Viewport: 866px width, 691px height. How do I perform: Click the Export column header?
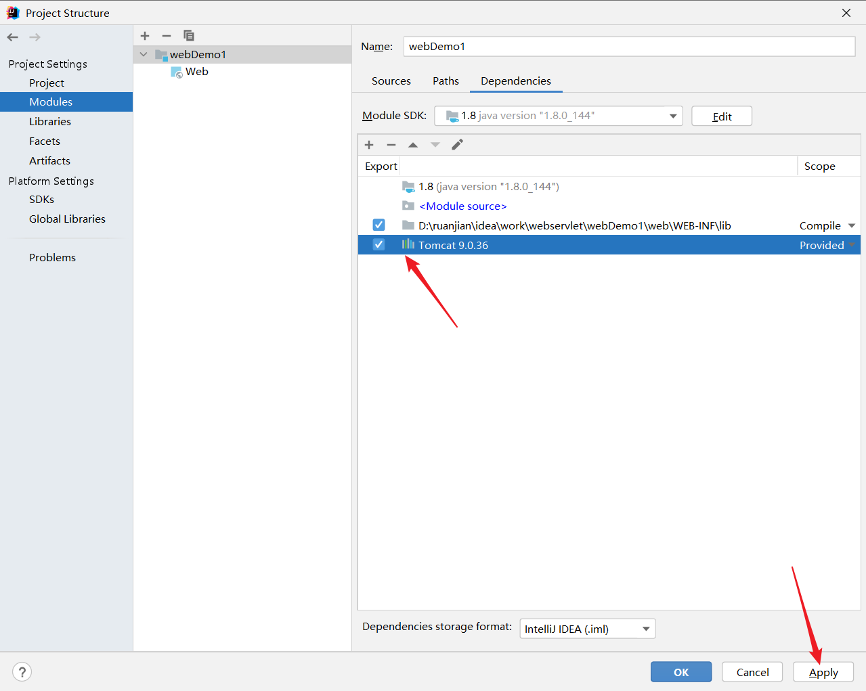(x=381, y=166)
